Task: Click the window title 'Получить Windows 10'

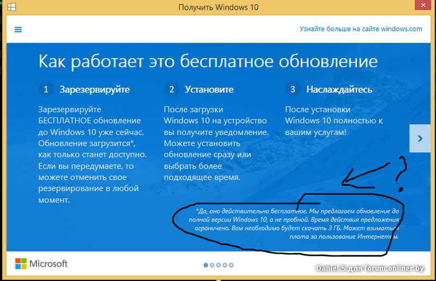Action: click(219, 7)
